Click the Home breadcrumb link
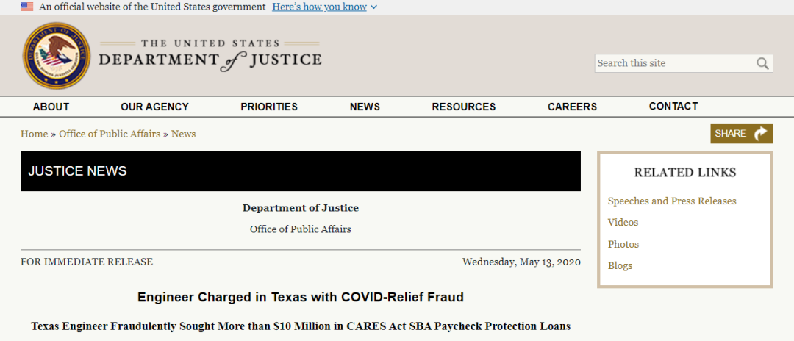The width and height of the screenshot is (794, 341). (34, 134)
